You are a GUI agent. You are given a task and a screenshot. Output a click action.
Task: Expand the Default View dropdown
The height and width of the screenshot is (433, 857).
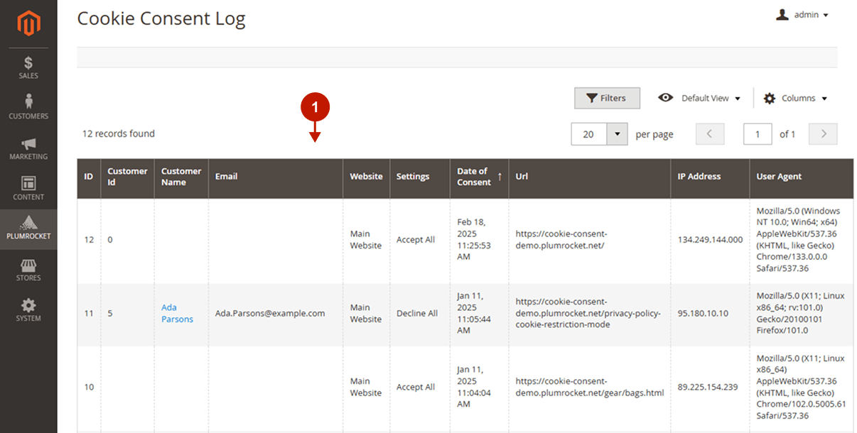click(x=700, y=98)
